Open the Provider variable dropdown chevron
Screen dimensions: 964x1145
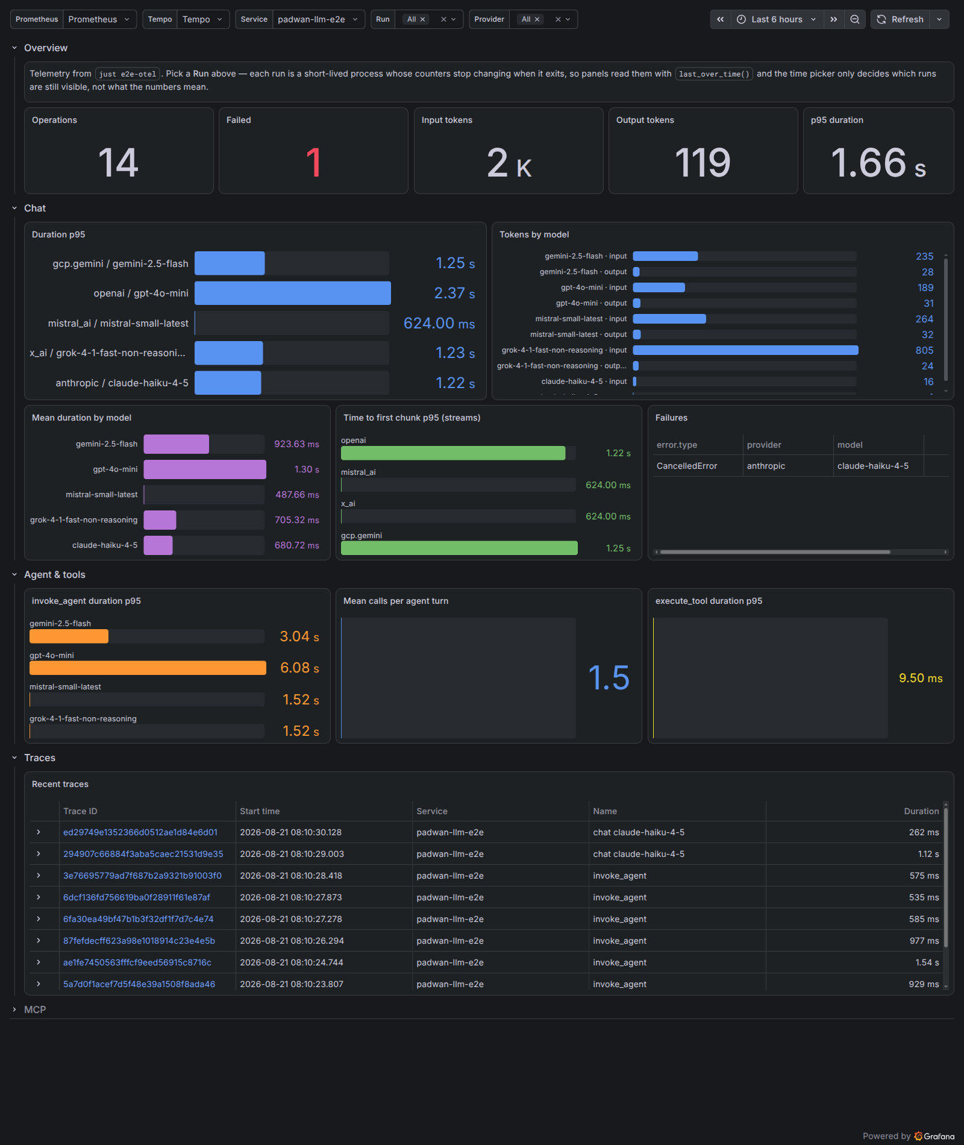tap(568, 19)
